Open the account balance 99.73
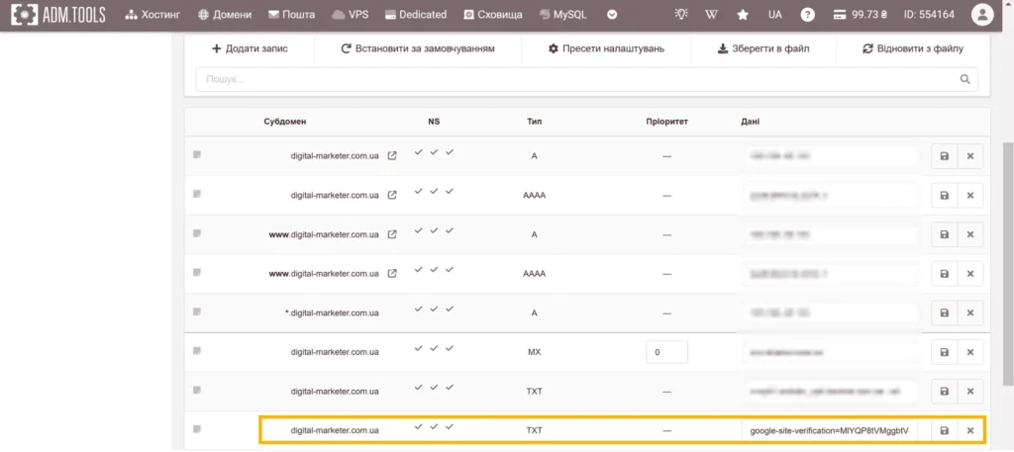 coord(861,14)
